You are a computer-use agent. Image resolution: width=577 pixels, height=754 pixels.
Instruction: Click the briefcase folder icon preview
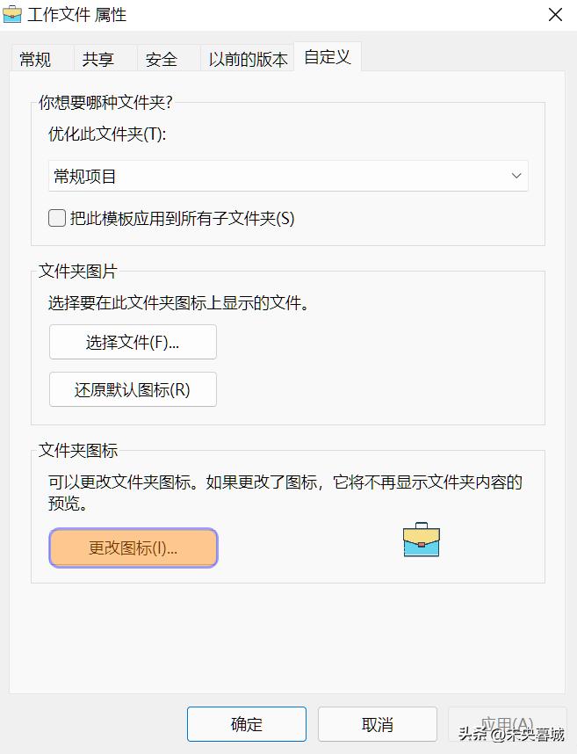421,542
